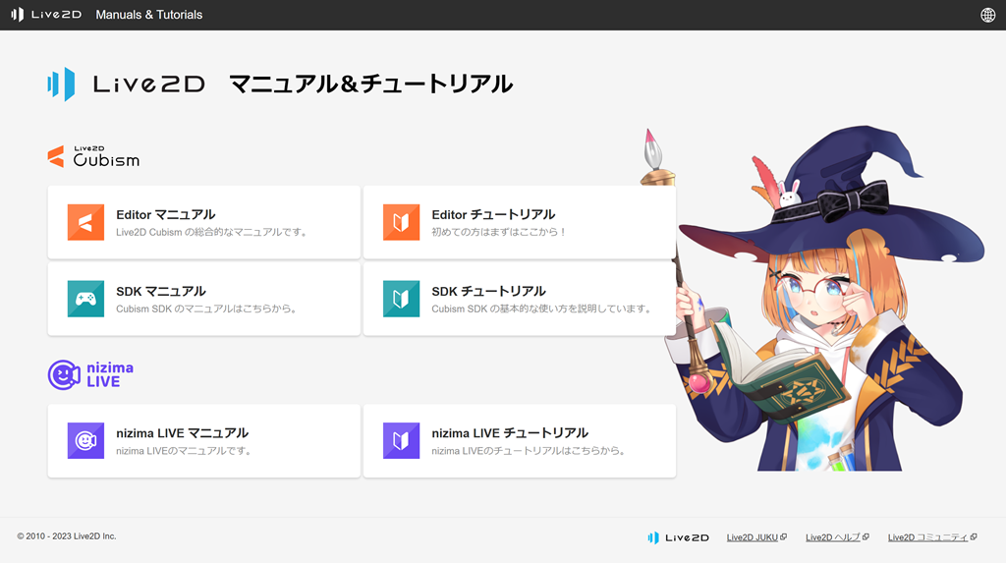Open the nizima LIVE マニュアル card title
Screen dimensions: 1006x563
182,432
